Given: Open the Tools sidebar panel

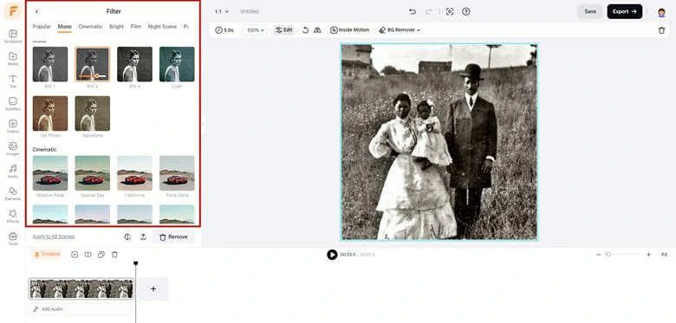Looking at the screenshot, I should tap(13, 239).
